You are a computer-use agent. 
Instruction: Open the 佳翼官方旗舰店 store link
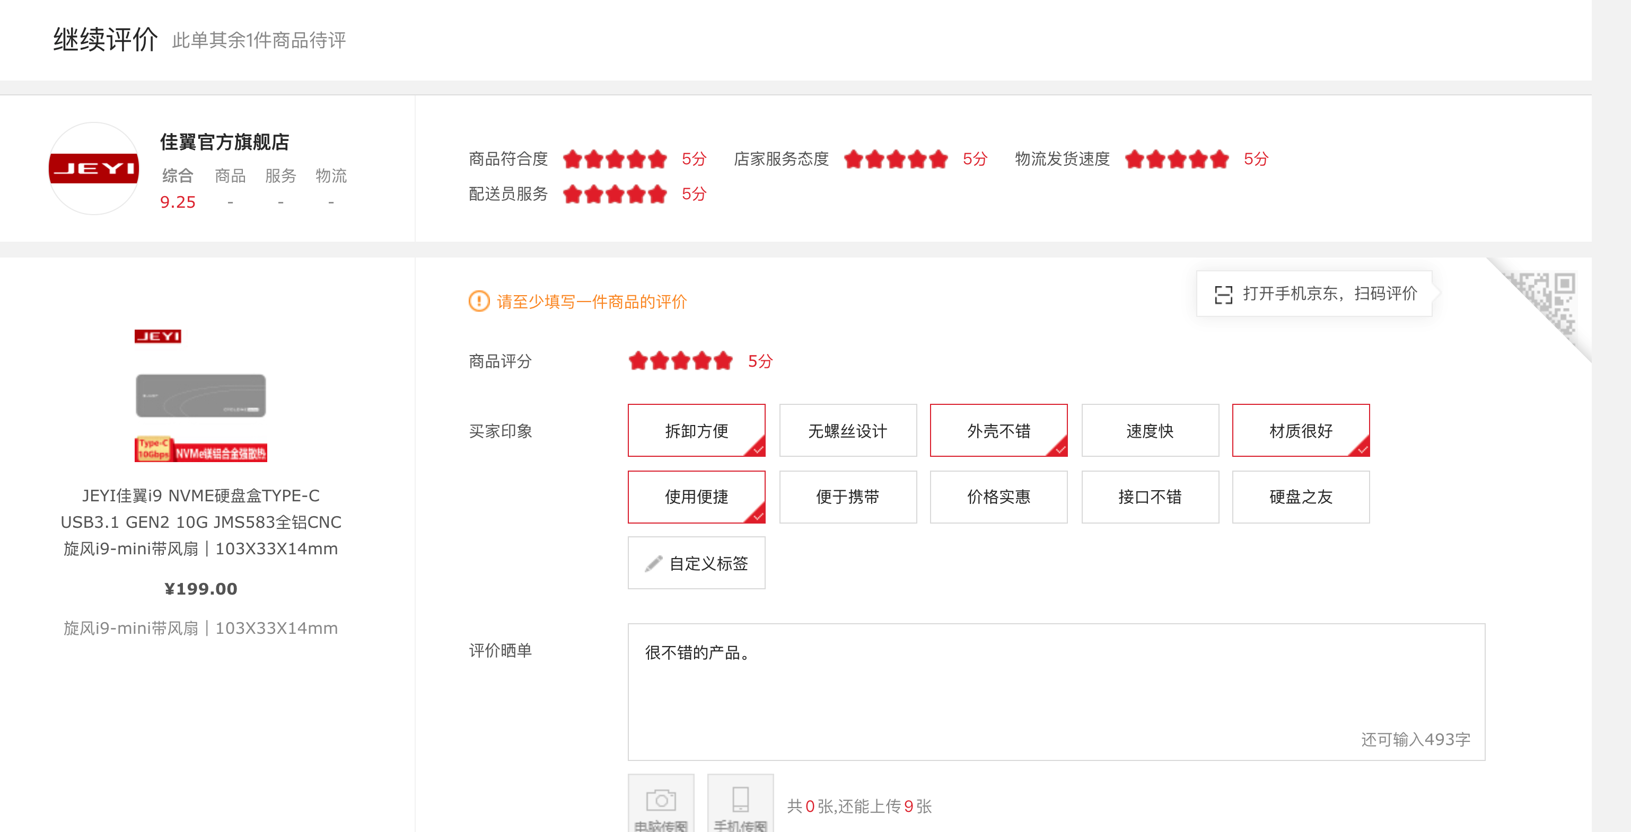(224, 141)
